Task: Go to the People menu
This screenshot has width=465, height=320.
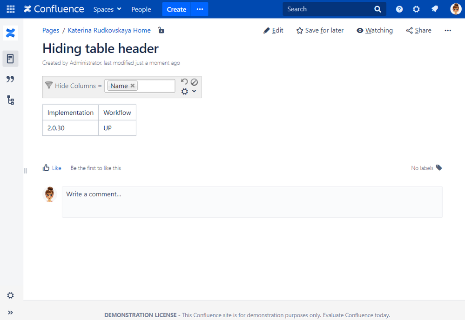Action: pyautogui.click(x=141, y=9)
